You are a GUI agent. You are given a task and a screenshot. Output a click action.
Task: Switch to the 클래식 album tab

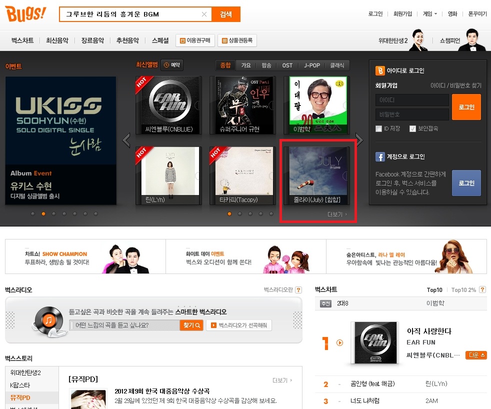(337, 65)
